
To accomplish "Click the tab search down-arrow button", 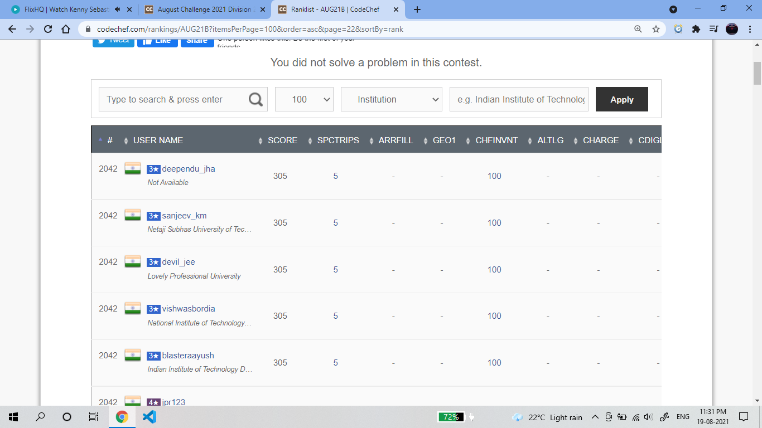I will pos(673,9).
